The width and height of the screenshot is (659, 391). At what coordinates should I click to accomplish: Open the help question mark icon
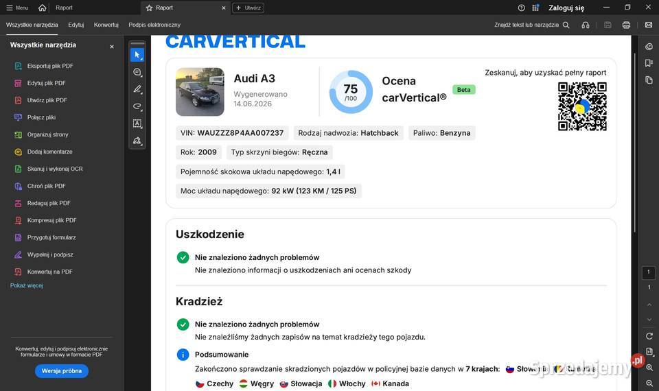[x=522, y=8]
